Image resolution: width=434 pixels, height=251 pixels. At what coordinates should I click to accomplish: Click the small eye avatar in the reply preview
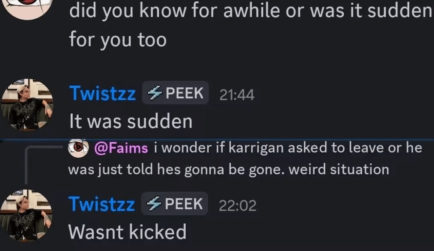tap(78, 148)
